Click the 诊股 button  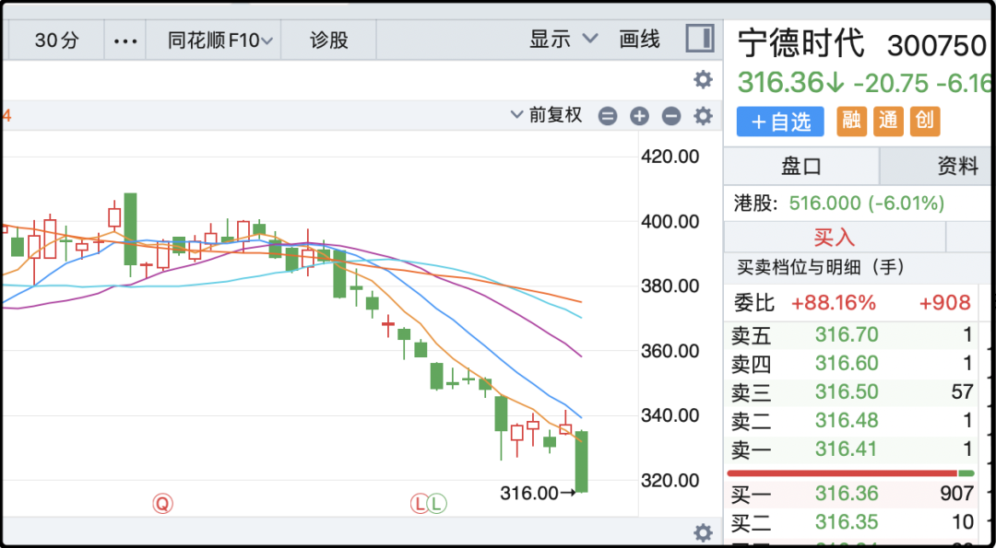click(329, 41)
